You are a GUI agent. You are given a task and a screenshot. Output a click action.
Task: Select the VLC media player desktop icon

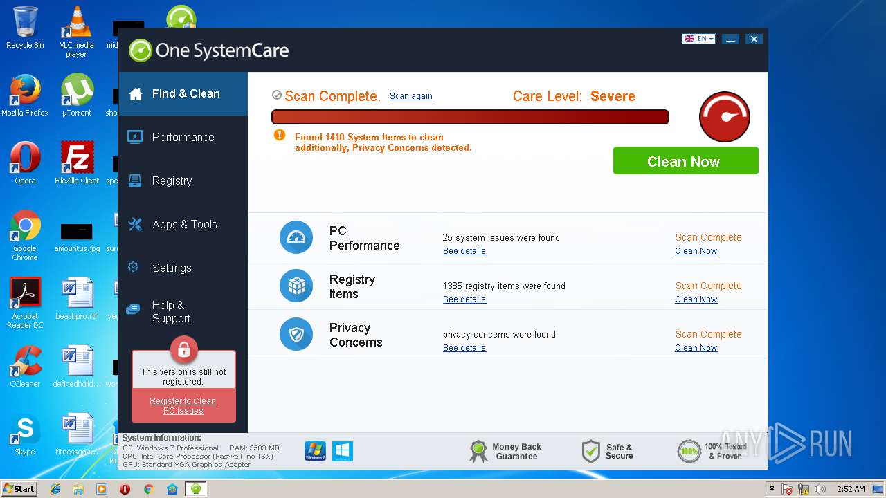[x=76, y=32]
